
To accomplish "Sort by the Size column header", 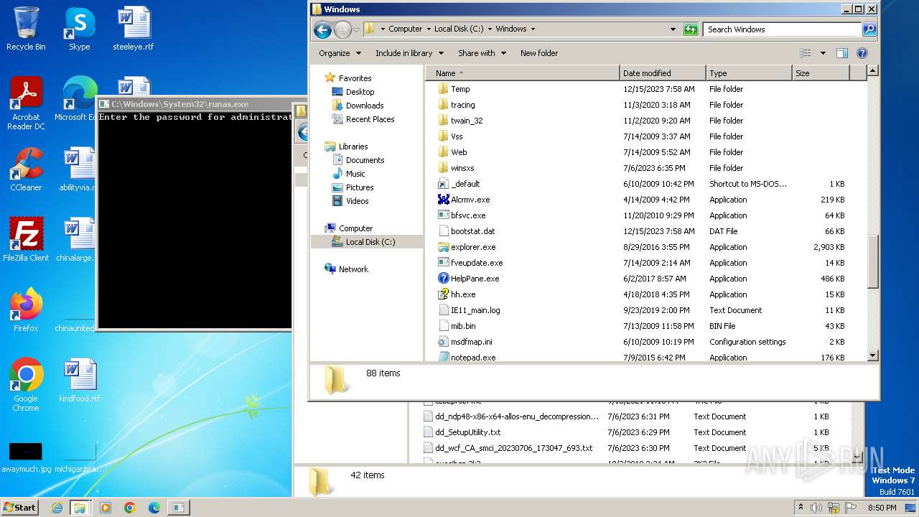I will click(821, 73).
